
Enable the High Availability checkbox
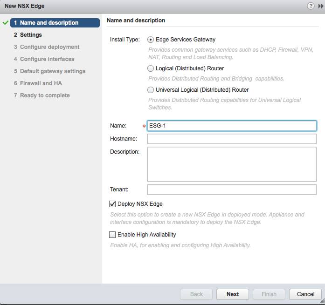(112, 235)
